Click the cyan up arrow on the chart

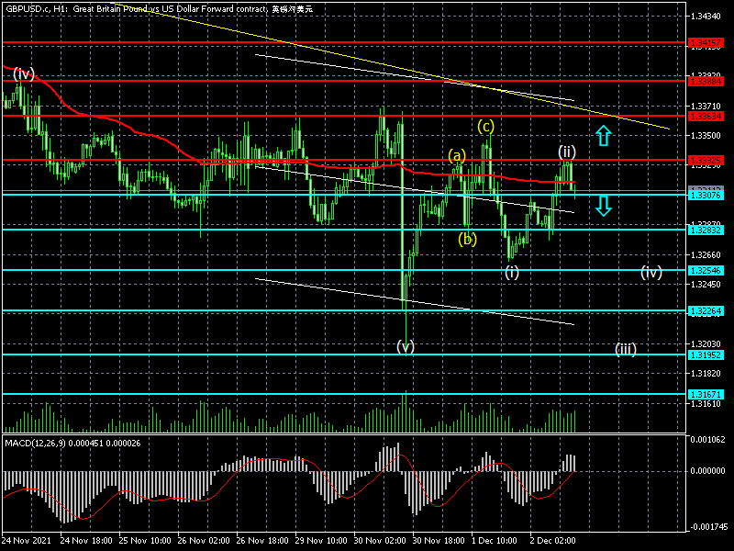(604, 135)
